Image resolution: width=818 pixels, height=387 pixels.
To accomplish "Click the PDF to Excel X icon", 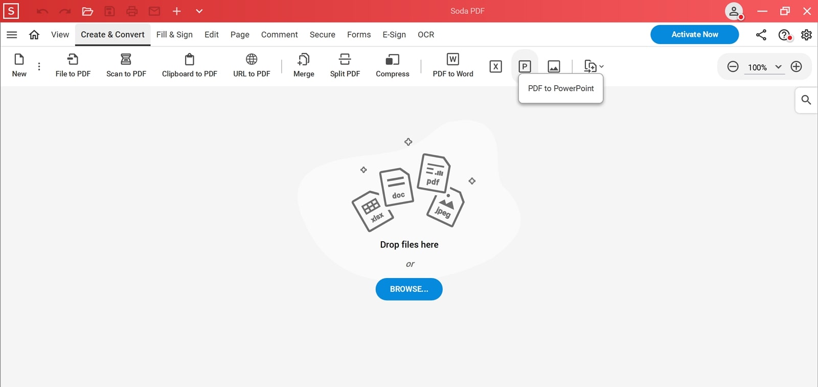I will click(495, 66).
